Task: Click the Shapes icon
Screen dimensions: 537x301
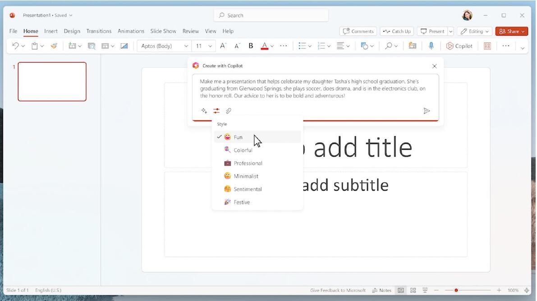Action: click(364, 46)
